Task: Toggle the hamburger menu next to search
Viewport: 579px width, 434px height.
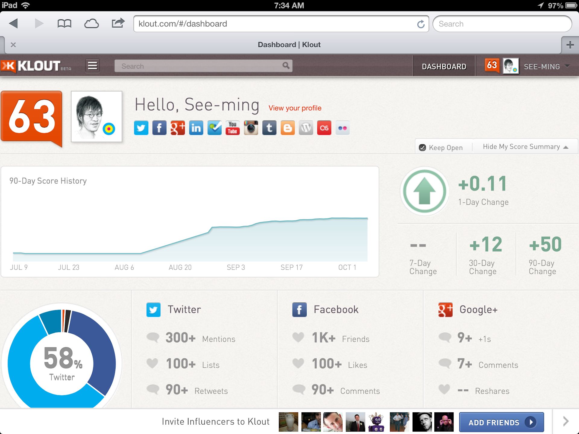Action: (92, 66)
